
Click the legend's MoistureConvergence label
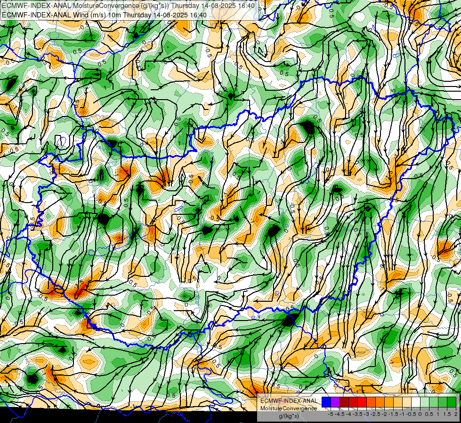click(x=289, y=408)
